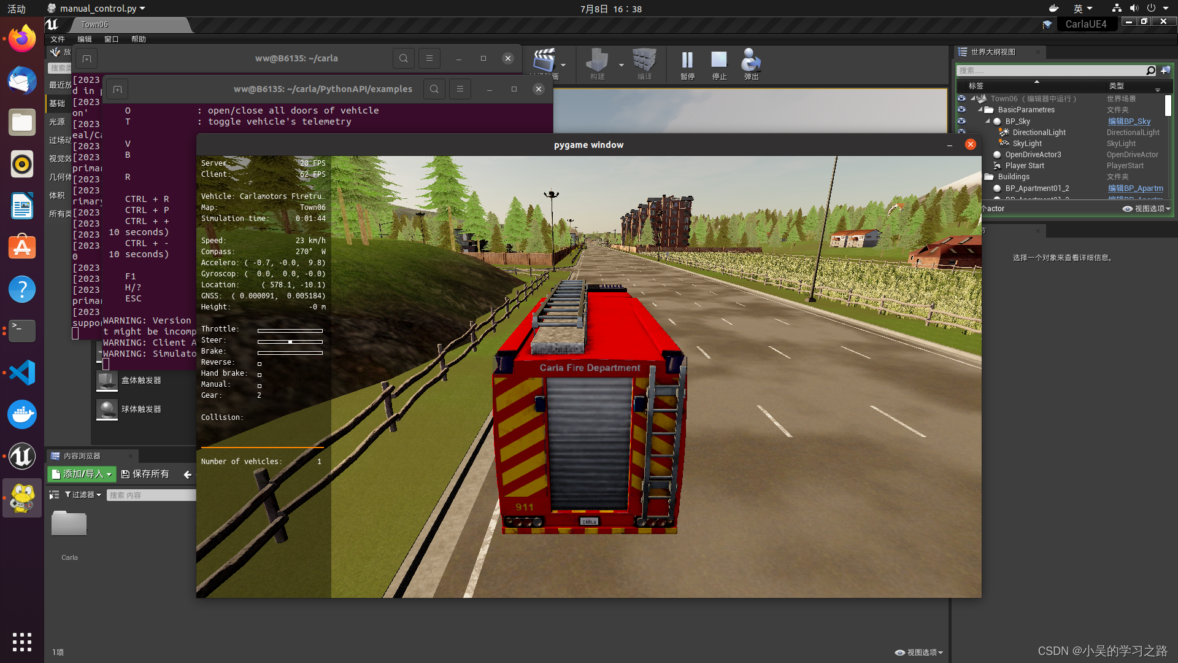1178x663 pixels.
Task: Open hamburger menu in ~/carla terminal
Action: click(429, 59)
